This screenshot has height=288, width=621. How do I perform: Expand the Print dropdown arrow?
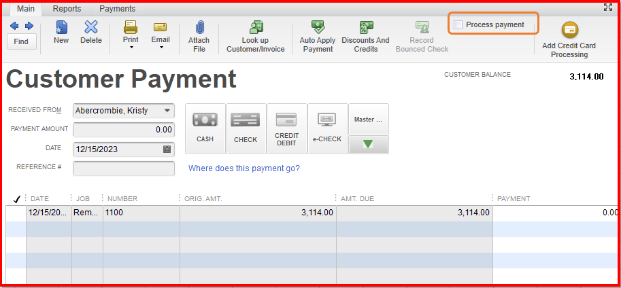(131, 48)
